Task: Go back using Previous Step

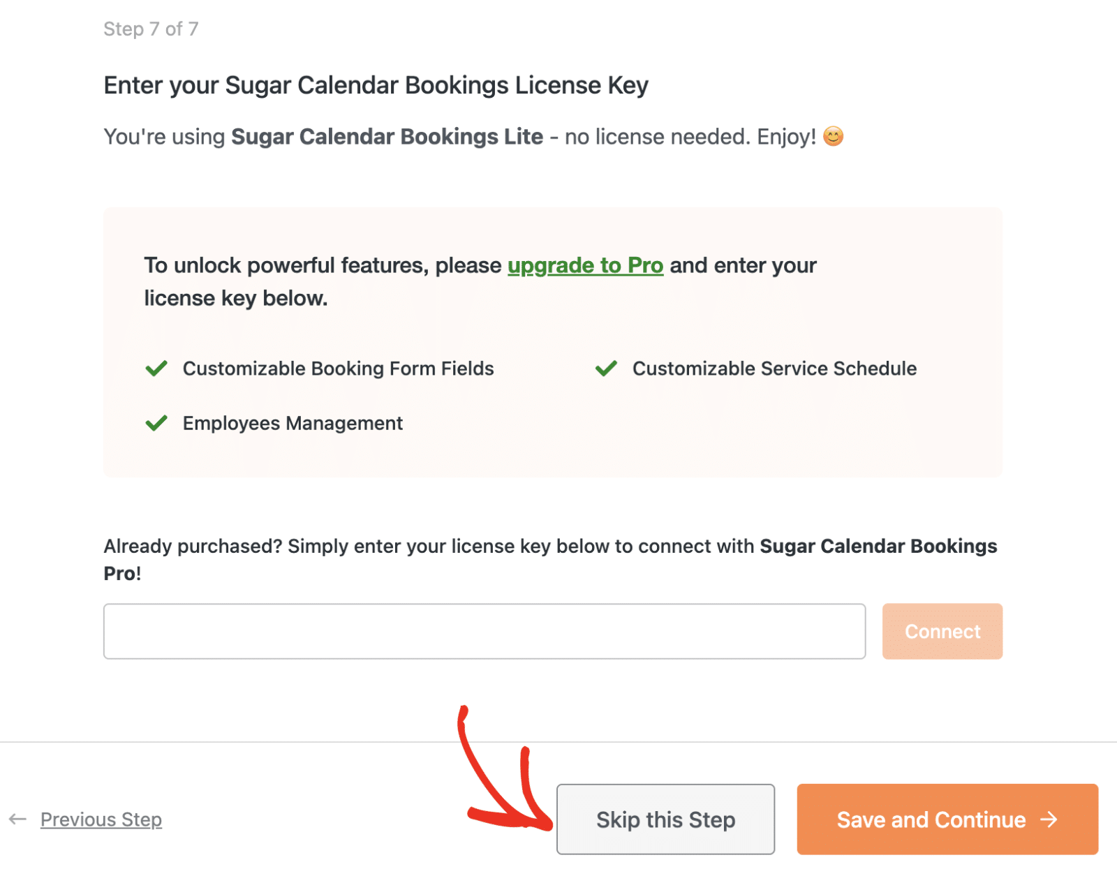Action: (101, 819)
